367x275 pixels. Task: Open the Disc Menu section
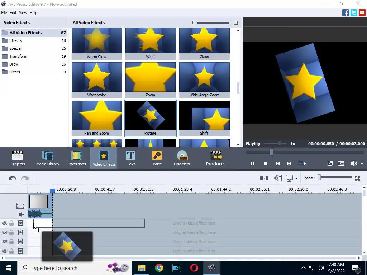click(182, 158)
